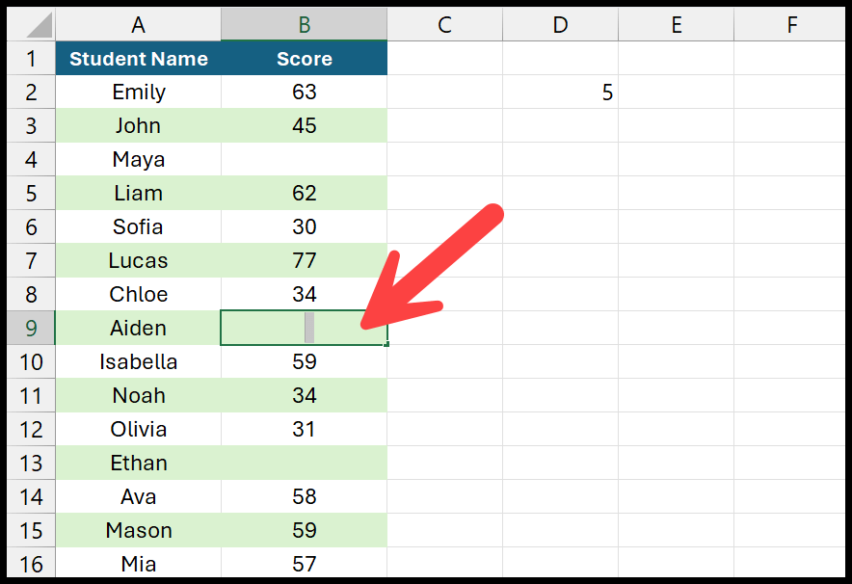Select Mia's score of 57

coord(304,564)
